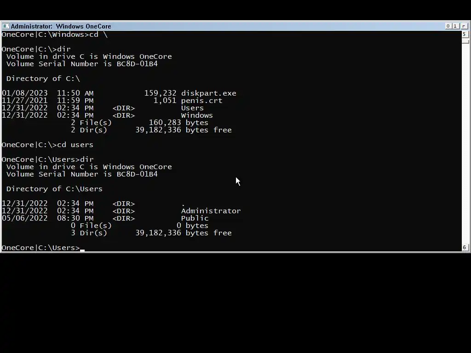Click the vertical scrollbar thumb
Screen dimensions: 471x353
tap(465, 41)
